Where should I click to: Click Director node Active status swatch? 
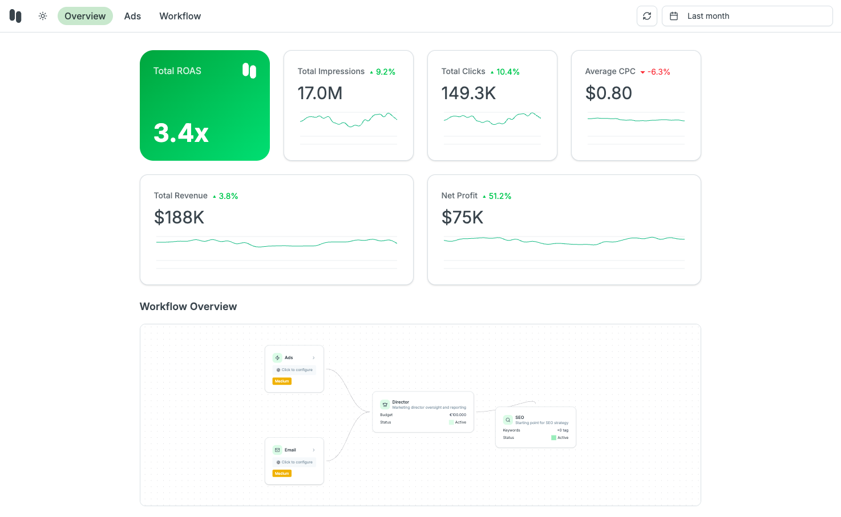point(451,422)
